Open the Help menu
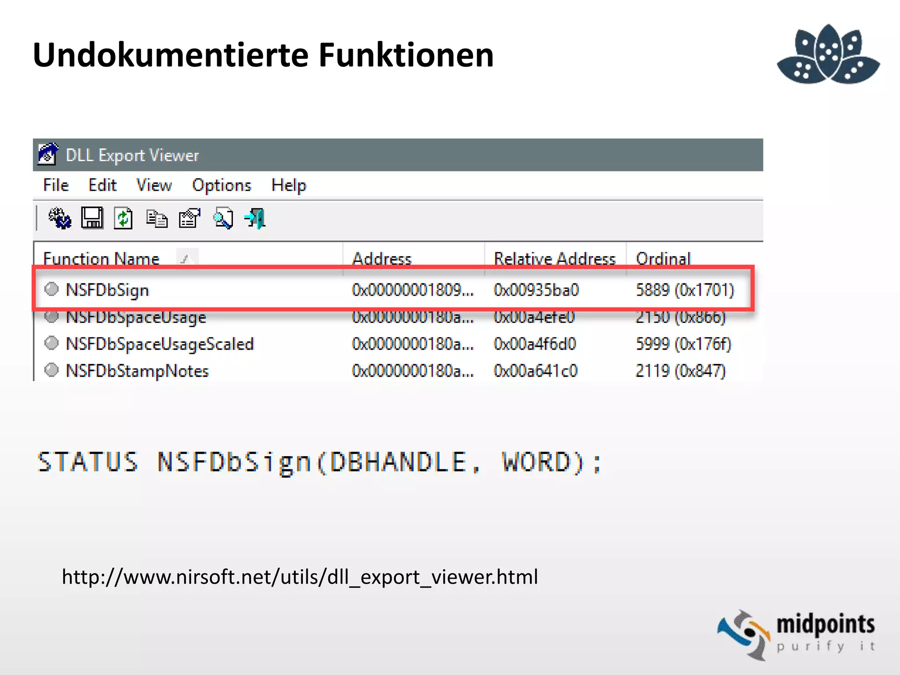 (x=289, y=185)
